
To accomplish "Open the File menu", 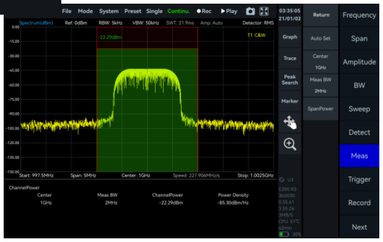I will coord(67,11).
